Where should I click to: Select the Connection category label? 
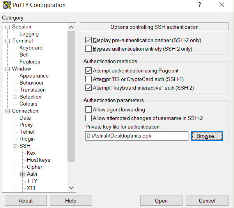25,111
